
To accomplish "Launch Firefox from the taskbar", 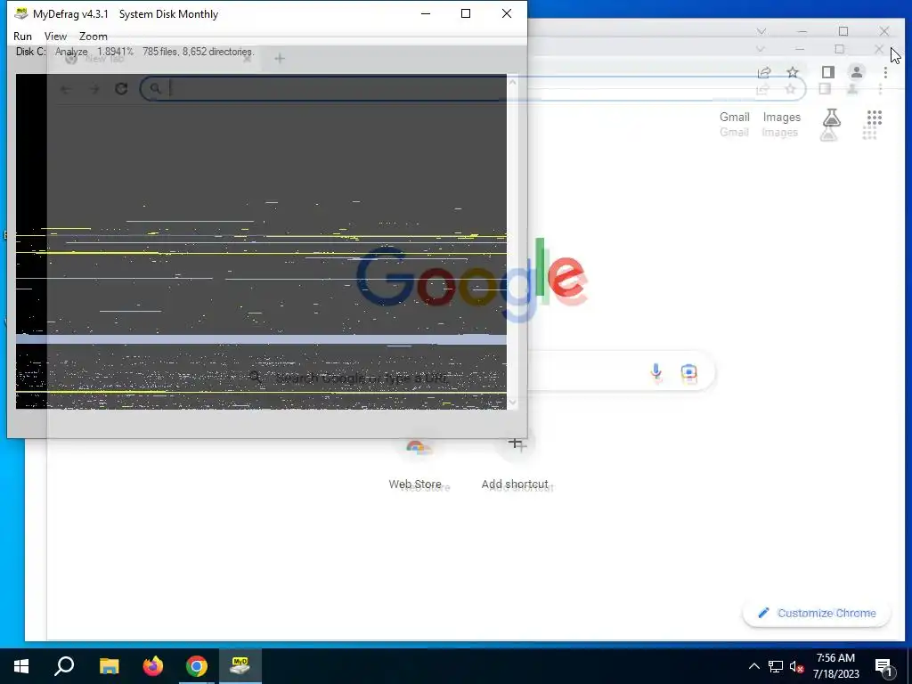I will click(153, 666).
